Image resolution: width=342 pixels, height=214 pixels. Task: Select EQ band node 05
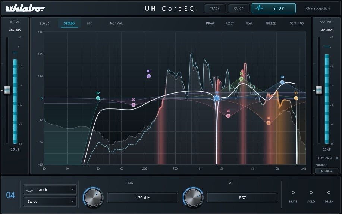point(228,116)
